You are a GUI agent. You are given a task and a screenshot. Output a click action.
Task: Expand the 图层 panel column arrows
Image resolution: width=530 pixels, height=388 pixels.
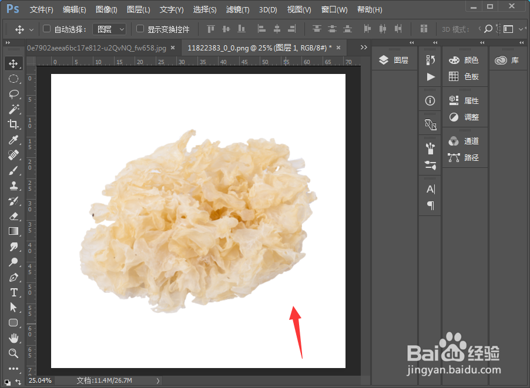[x=412, y=42]
